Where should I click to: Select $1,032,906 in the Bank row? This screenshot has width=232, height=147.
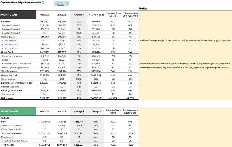point(45,122)
